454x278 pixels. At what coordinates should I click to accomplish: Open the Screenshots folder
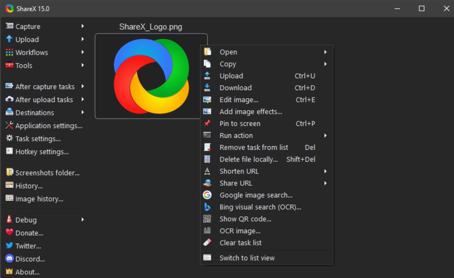tap(47, 173)
